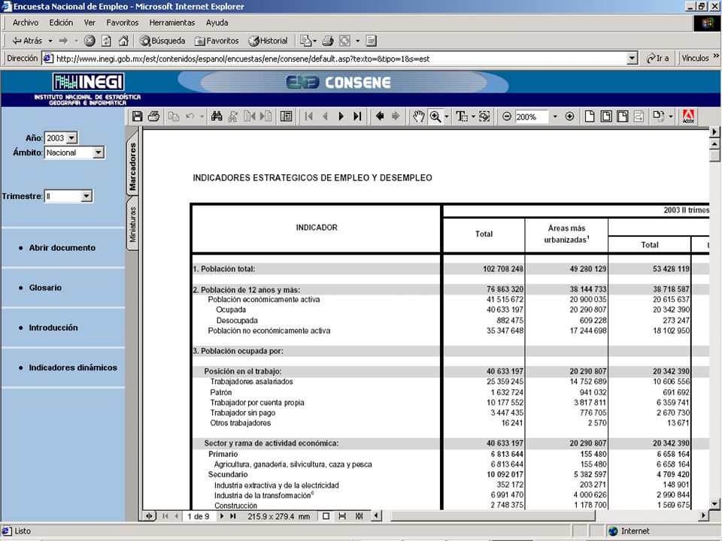722x541 pixels.
Task: Go to IE Home page icon
Action: [x=123, y=41]
